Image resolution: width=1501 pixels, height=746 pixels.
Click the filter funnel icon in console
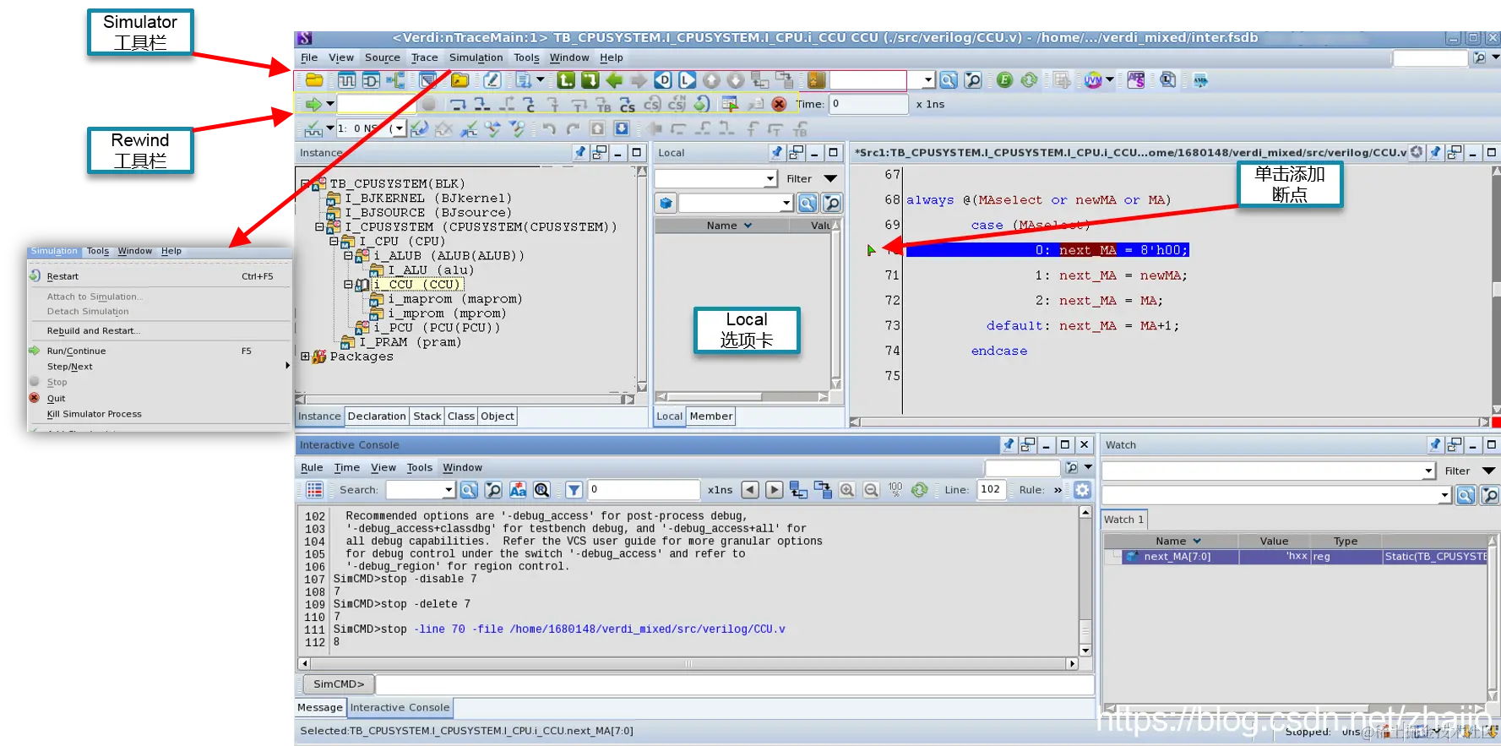(x=574, y=490)
